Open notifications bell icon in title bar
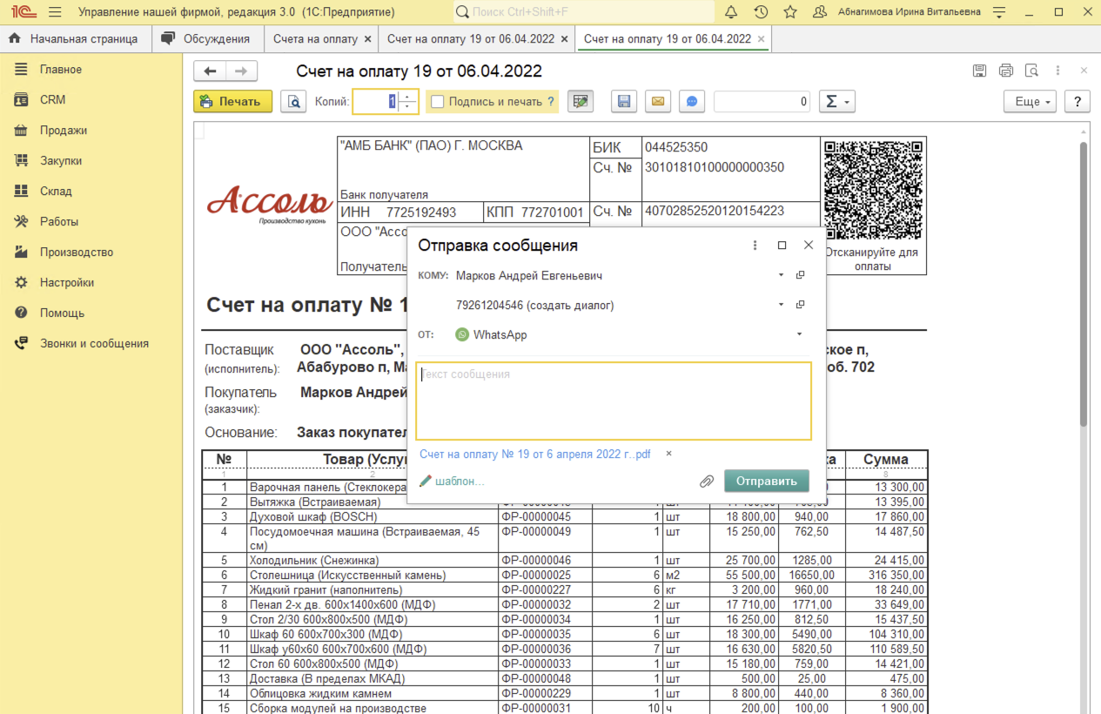This screenshot has height=714, width=1101. click(731, 12)
